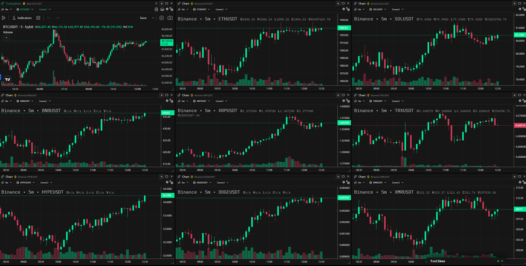Image resolution: width=526 pixels, height=266 pixels.
Task: Click HYPEUSDT current price label 34.2390
Action: tap(167, 195)
